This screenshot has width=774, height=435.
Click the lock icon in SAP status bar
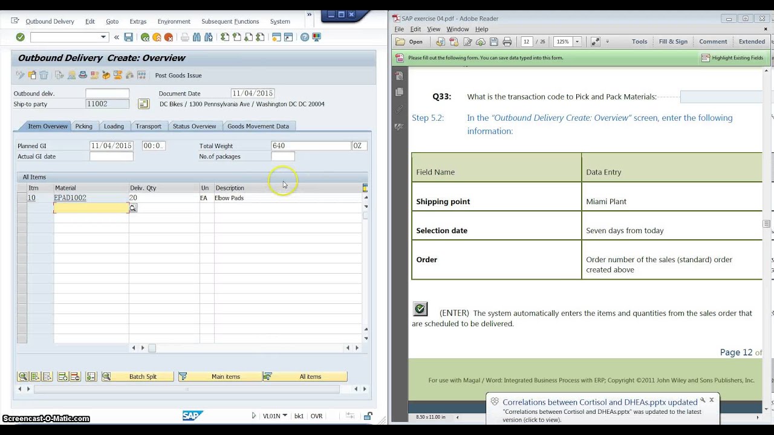tap(368, 416)
